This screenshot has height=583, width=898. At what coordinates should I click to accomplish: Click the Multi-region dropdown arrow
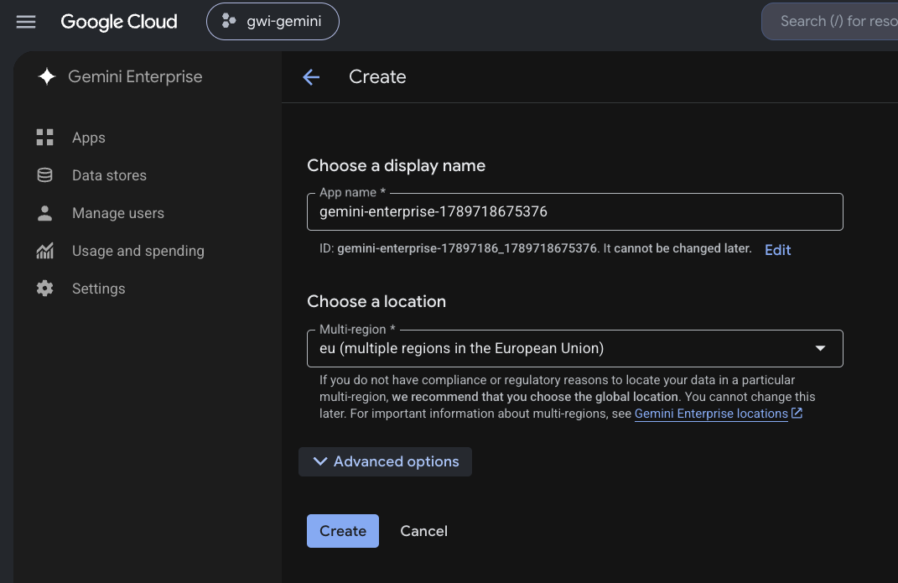pyautogui.click(x=820, y=348)
